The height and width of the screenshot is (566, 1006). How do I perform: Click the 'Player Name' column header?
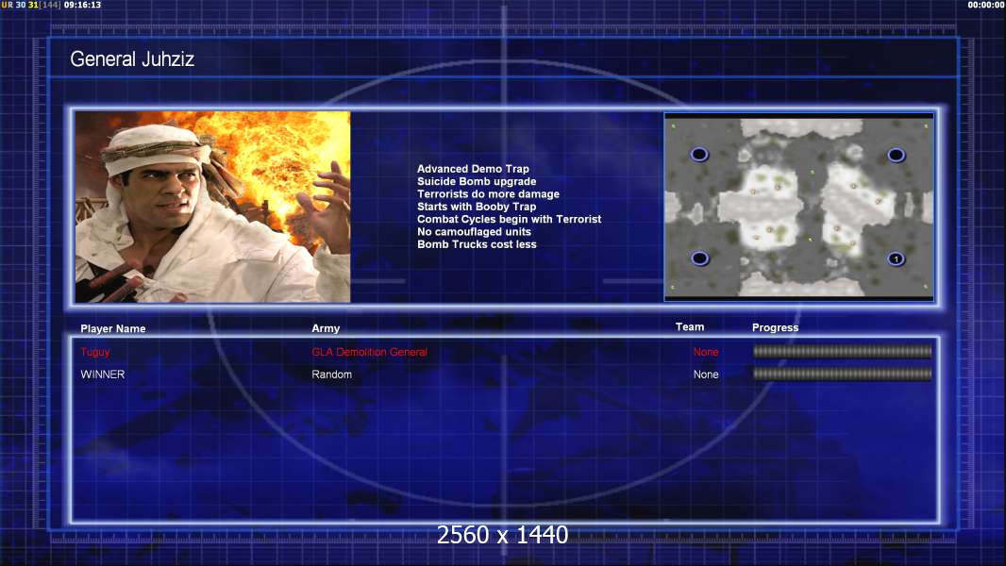tap(113, 329)
